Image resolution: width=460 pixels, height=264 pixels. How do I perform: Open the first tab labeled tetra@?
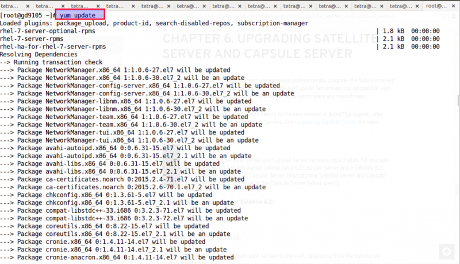152,6
